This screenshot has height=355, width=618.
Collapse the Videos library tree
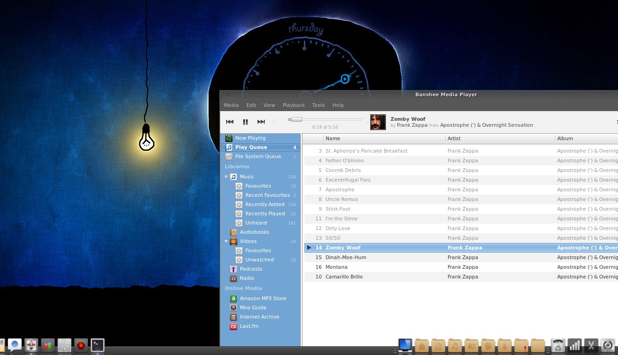(227, 241)
